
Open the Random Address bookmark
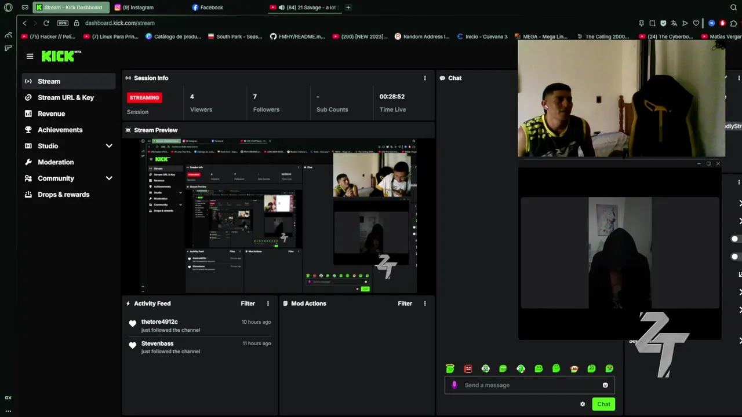(x=421, y=36)
